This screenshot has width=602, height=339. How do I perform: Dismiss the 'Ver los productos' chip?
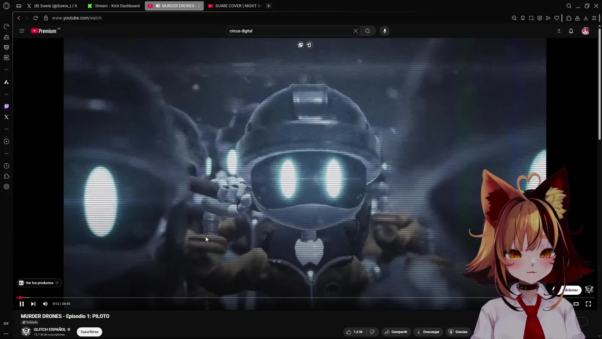coord(57,283)
